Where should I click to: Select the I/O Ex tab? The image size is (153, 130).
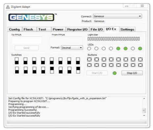click(111, 29)
